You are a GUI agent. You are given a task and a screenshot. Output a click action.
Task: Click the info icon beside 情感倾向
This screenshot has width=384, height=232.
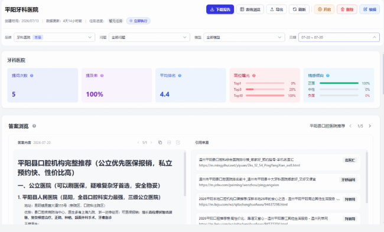[x=328, y=76]
